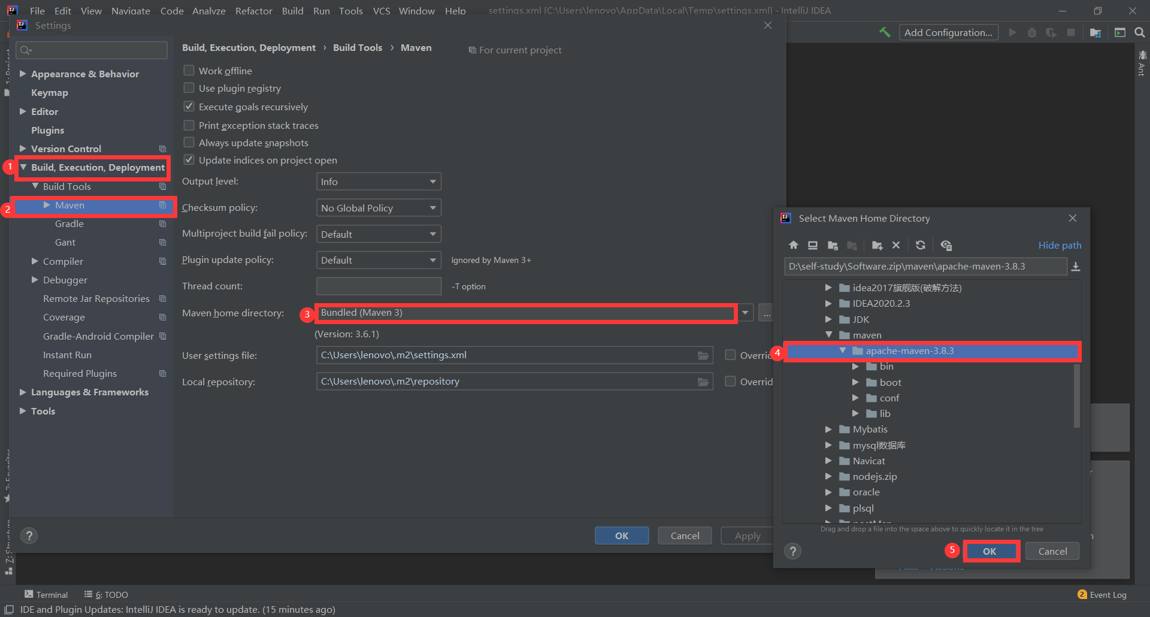Enable the Work offline checkbox

(189, 71)
